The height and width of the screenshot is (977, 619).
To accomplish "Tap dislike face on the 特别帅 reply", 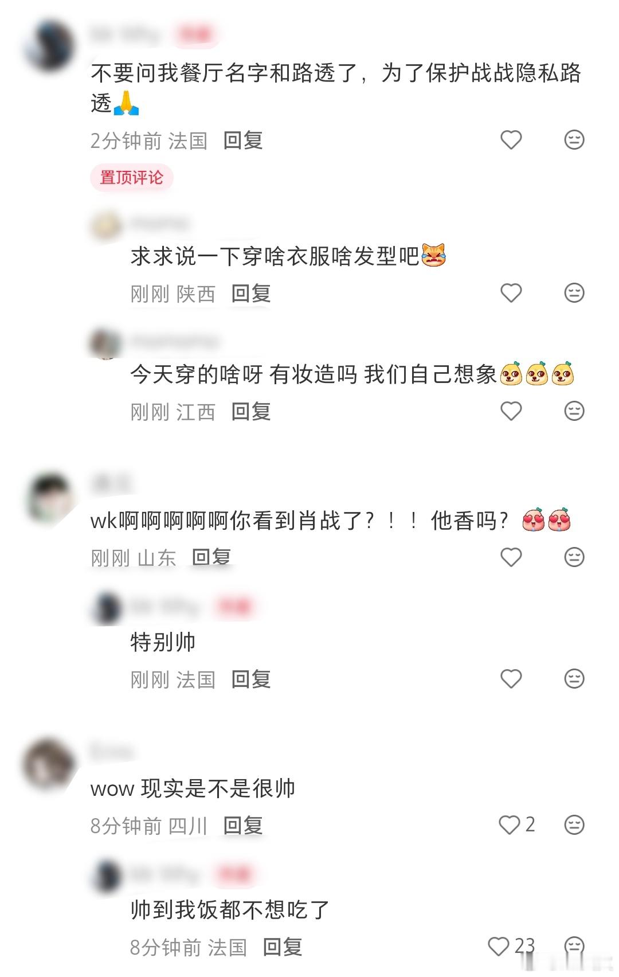I will pos(574,679).
